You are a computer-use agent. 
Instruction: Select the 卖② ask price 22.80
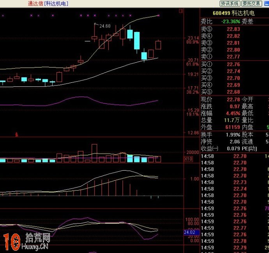pos(233,50)
